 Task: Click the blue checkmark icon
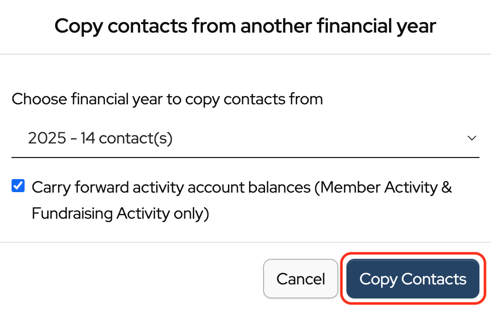(18, 187)
